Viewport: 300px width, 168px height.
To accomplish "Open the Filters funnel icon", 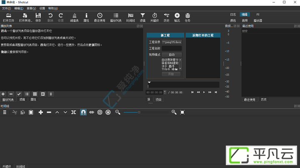I will pos(142,17).
